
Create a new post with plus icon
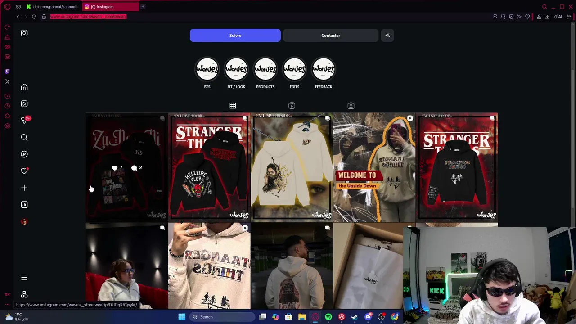tap(24, 188)
